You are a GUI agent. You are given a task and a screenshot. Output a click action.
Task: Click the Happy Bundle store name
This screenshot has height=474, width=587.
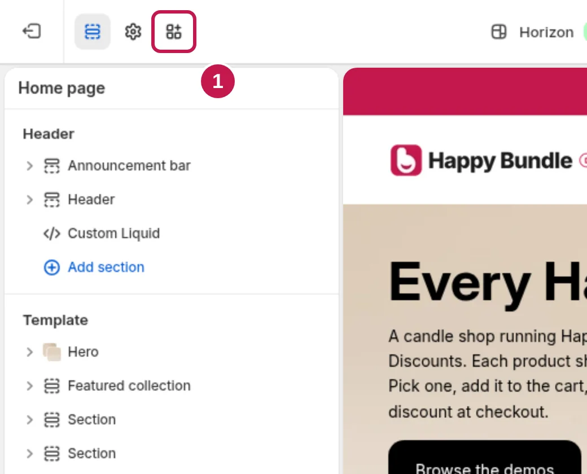pyautogui.click(x=500, y=161)
